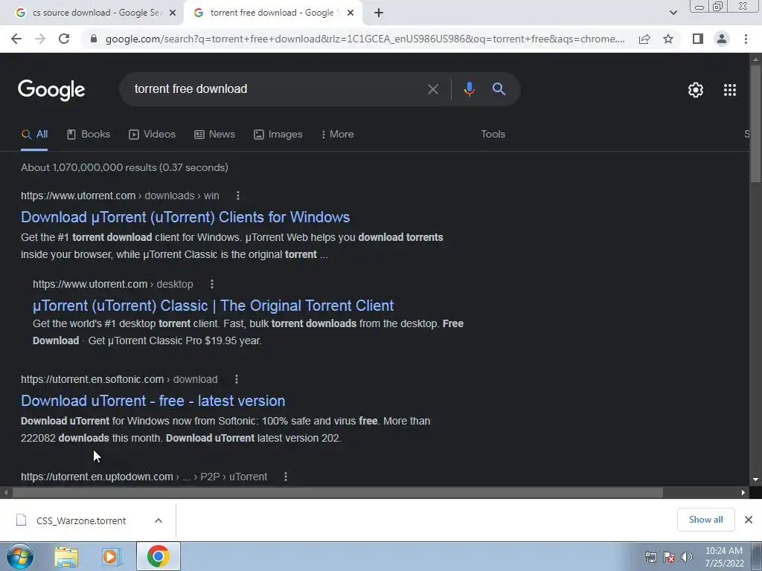
Task: Click the https://utorrent.en.uptodown.com breadcrumb
Action: coord(144,477)
